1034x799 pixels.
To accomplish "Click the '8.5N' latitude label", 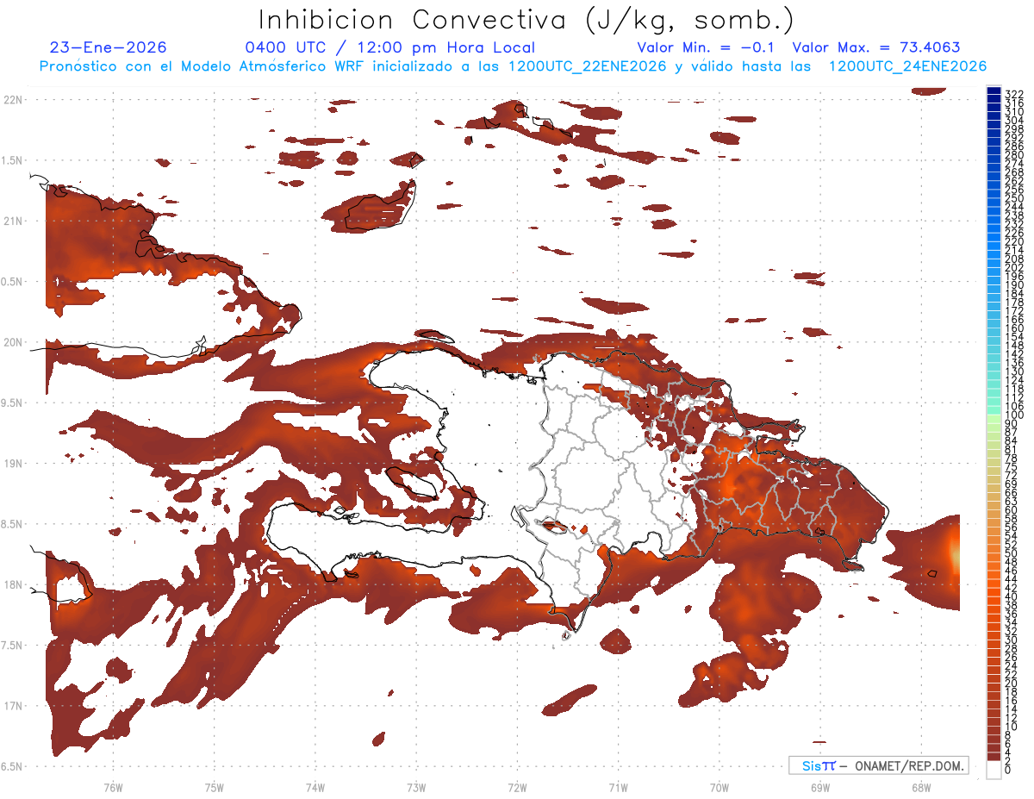I will [x=12, y=524].
